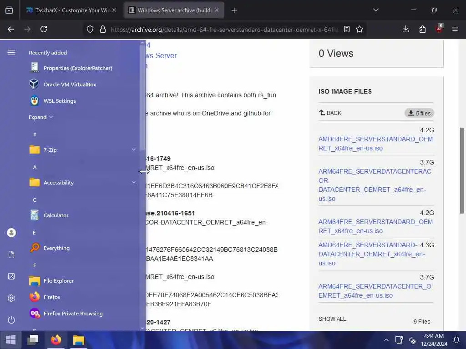Image resolution: width=466 pixels, height=349 pixels.
Task: Click the uBlock extension icon with badge
Action: click(x=439, y=29)
